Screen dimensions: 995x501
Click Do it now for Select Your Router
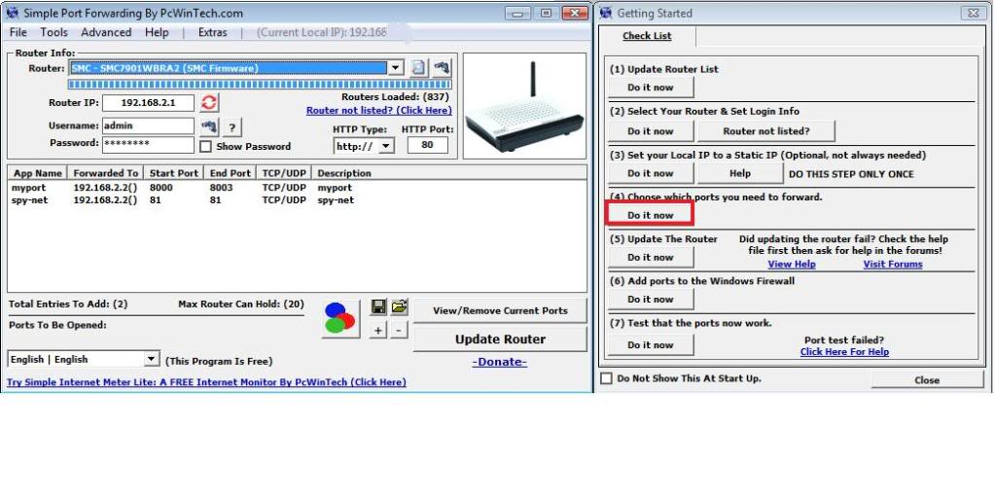651,131
